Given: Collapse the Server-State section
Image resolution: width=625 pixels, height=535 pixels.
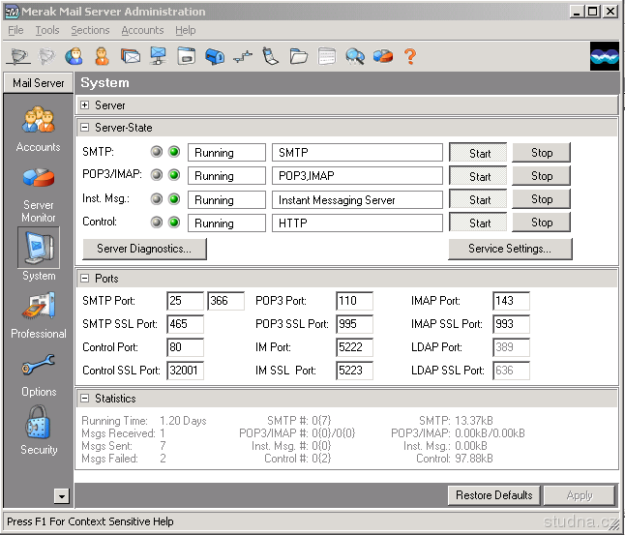Looking at the screenshot, I should pyautogui.click(x=85, y=128).
